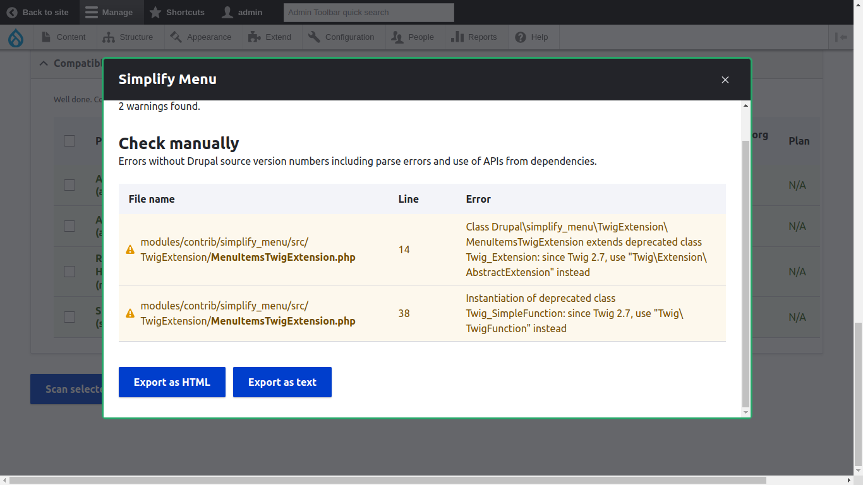
Task: Click warning icon for line 38 row
Action: click(130, 313)
